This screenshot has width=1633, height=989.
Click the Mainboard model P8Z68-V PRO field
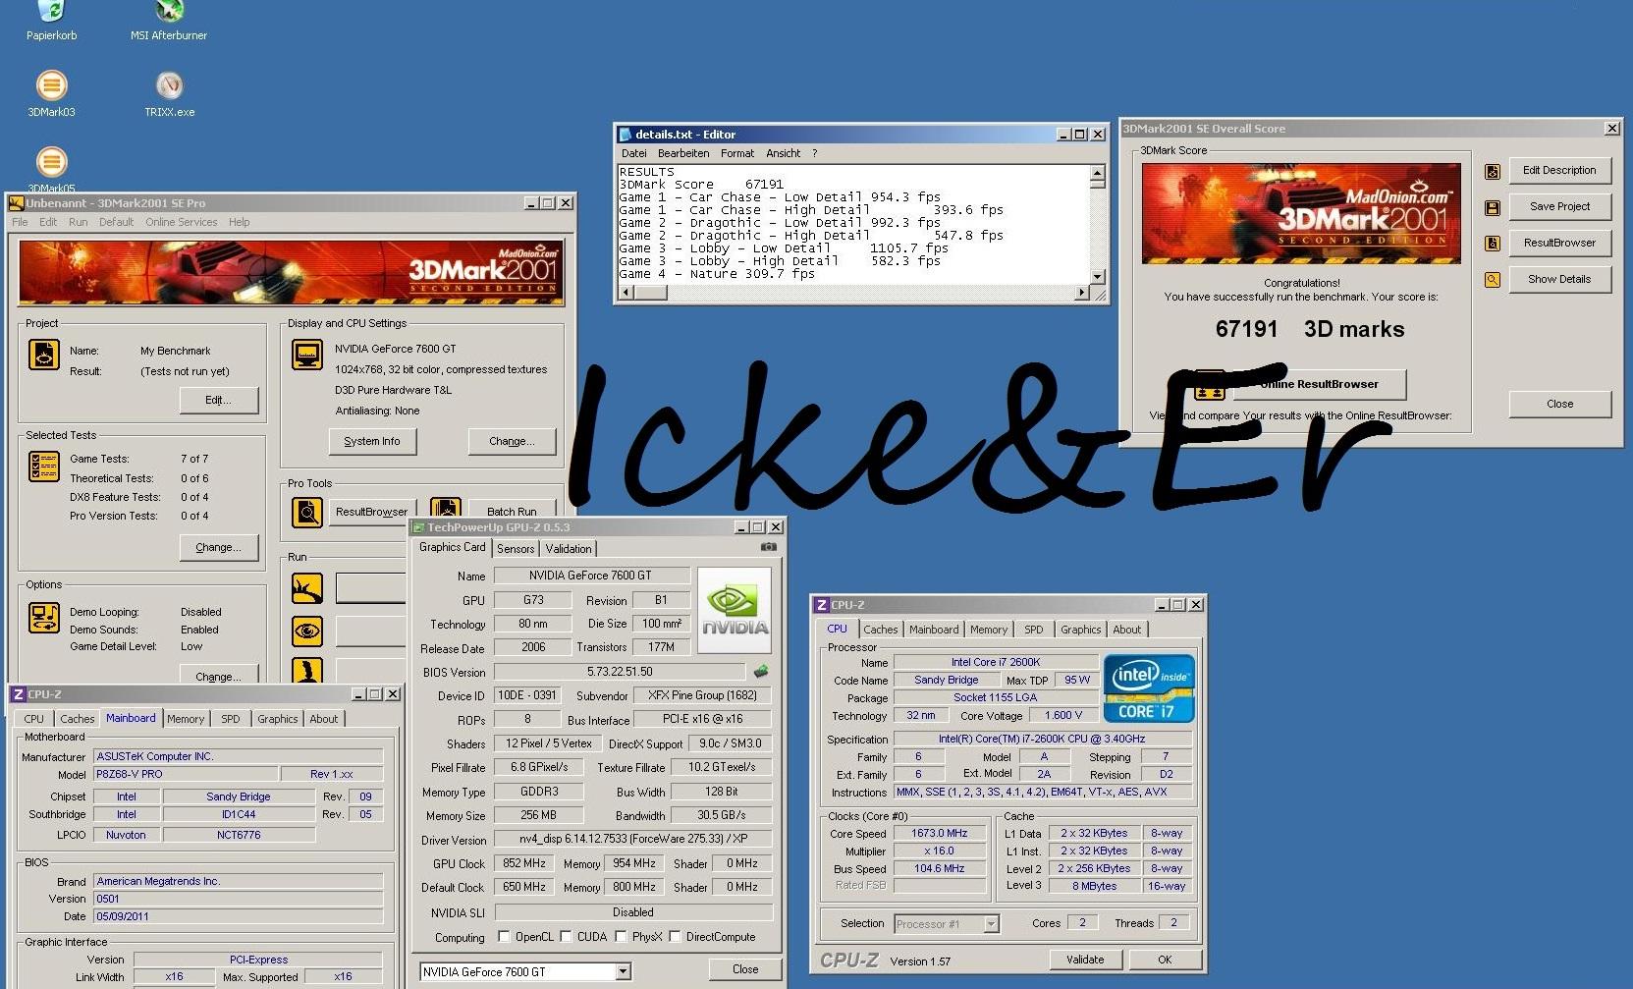coord(186,774)
